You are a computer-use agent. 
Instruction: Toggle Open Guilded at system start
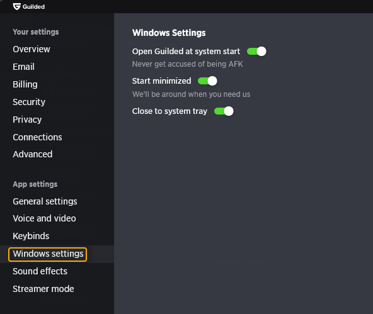(256, 52)
